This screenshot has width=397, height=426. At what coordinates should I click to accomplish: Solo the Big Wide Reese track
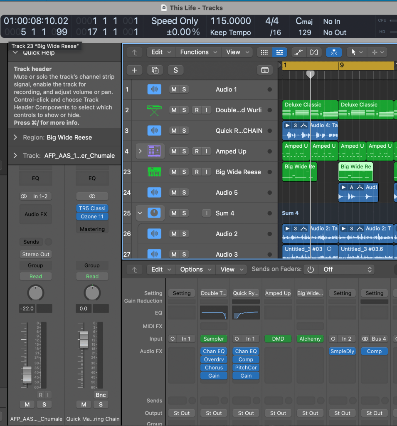(x=184, y=172)
